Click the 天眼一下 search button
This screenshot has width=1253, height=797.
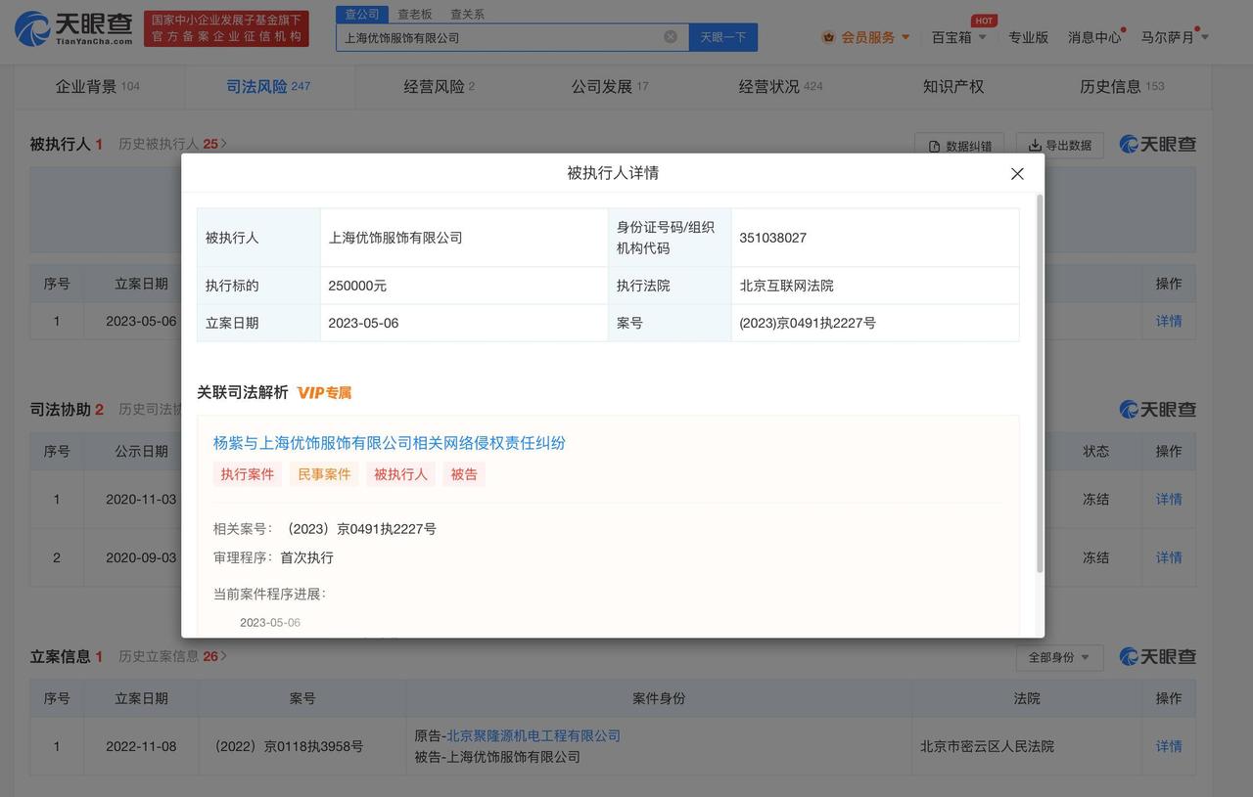click(723, 37)
